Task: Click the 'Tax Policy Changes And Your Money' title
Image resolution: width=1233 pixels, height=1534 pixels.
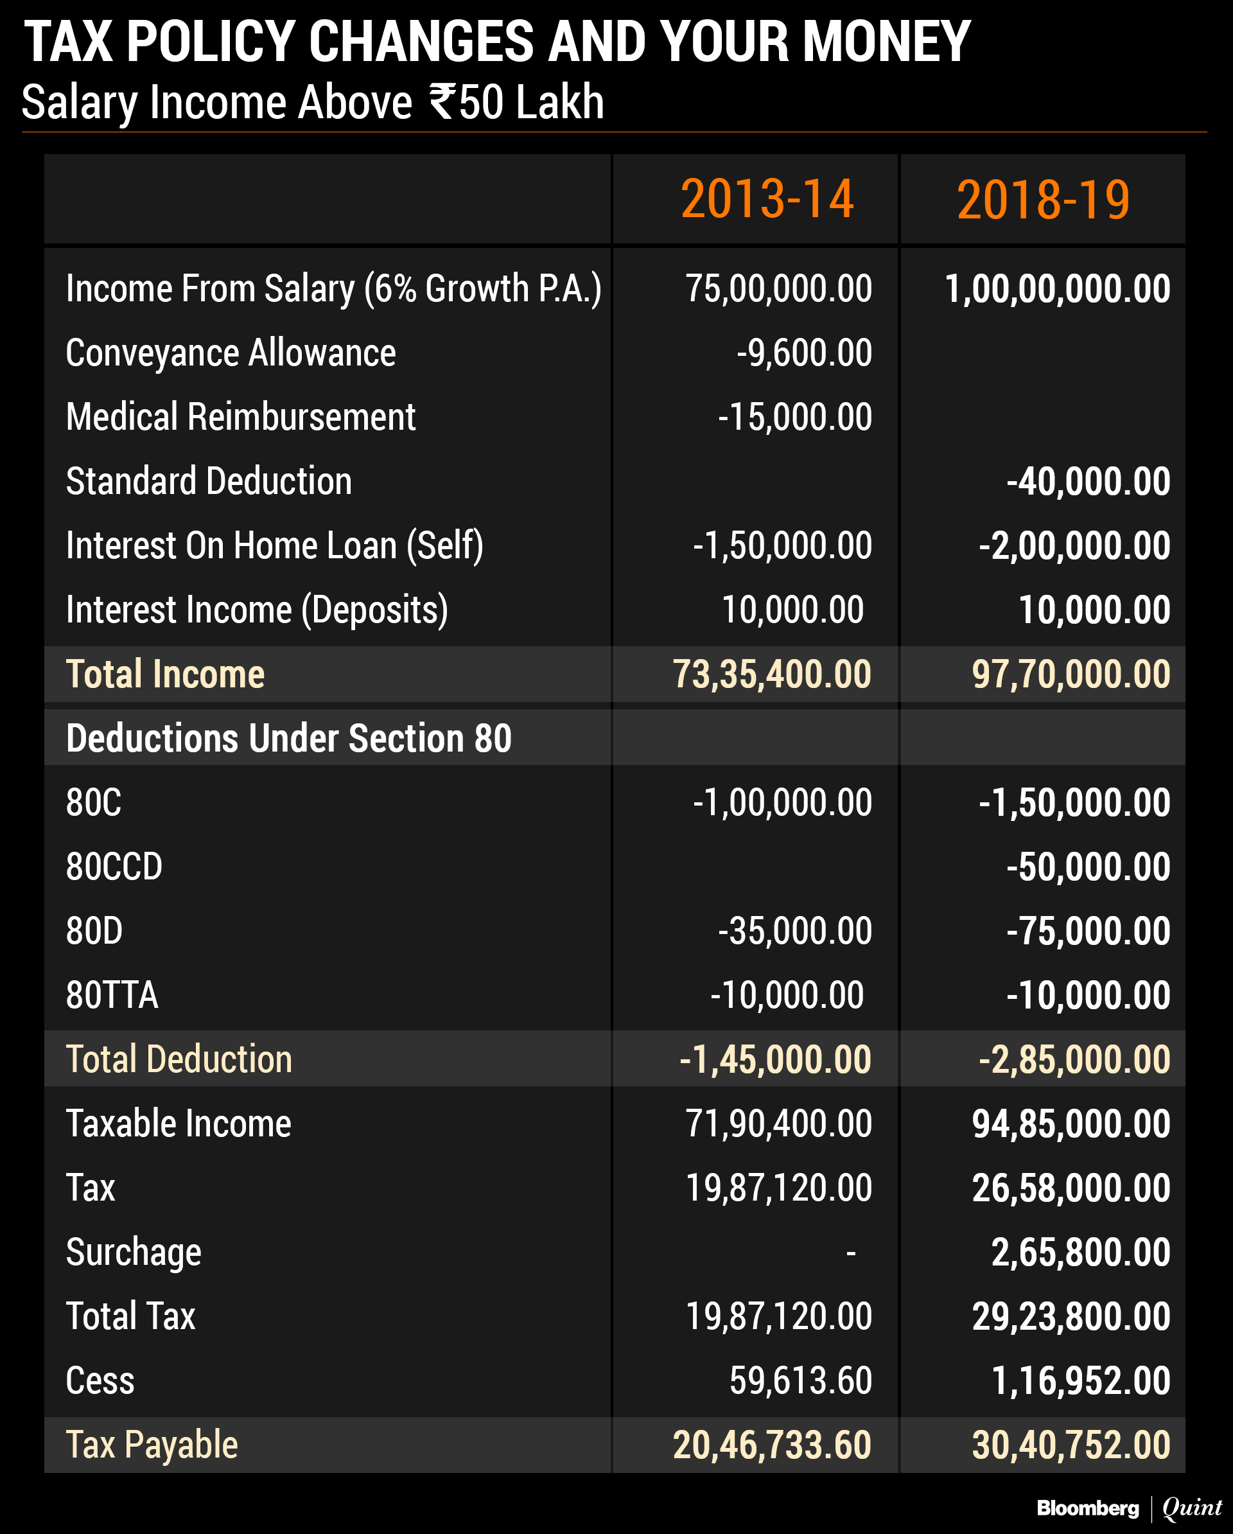Action: (497, 42)
